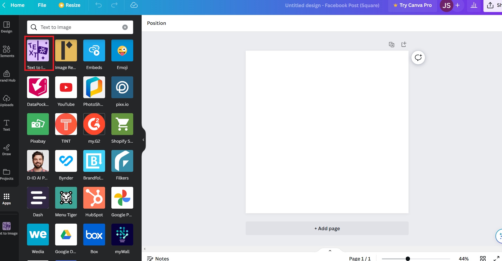
Task: Undo the last action
Action: point(98,5)
